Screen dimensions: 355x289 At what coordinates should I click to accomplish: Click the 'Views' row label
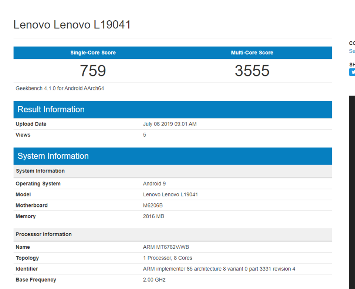point(23,135)
